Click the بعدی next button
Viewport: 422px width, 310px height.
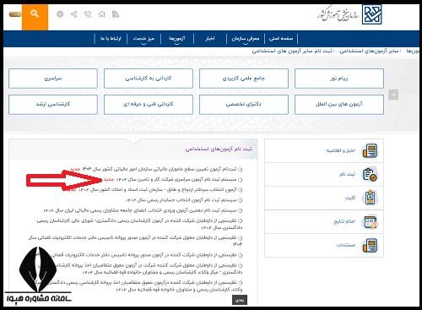[x=240, y=300]
